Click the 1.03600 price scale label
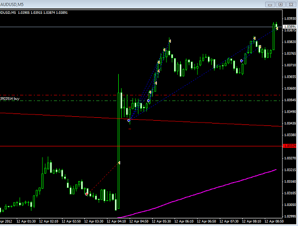The image size is (298, 226). pyautogui.click(x=290, y=88)
